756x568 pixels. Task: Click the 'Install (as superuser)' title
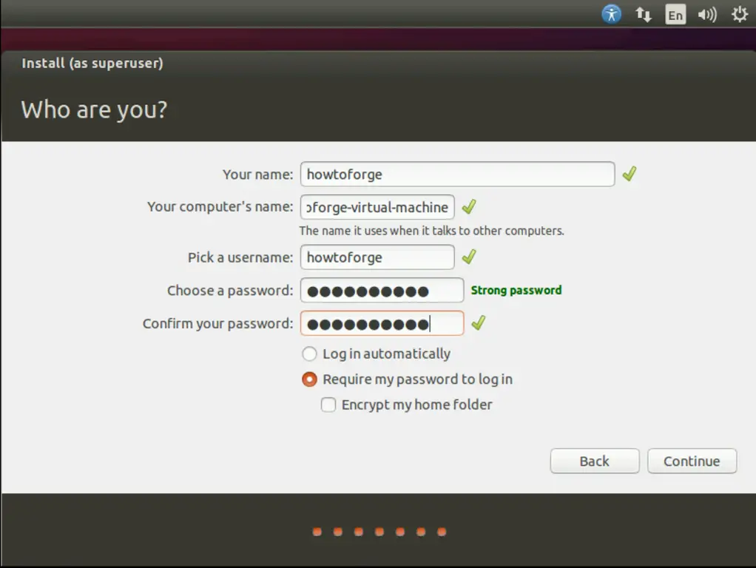[92, 63]
